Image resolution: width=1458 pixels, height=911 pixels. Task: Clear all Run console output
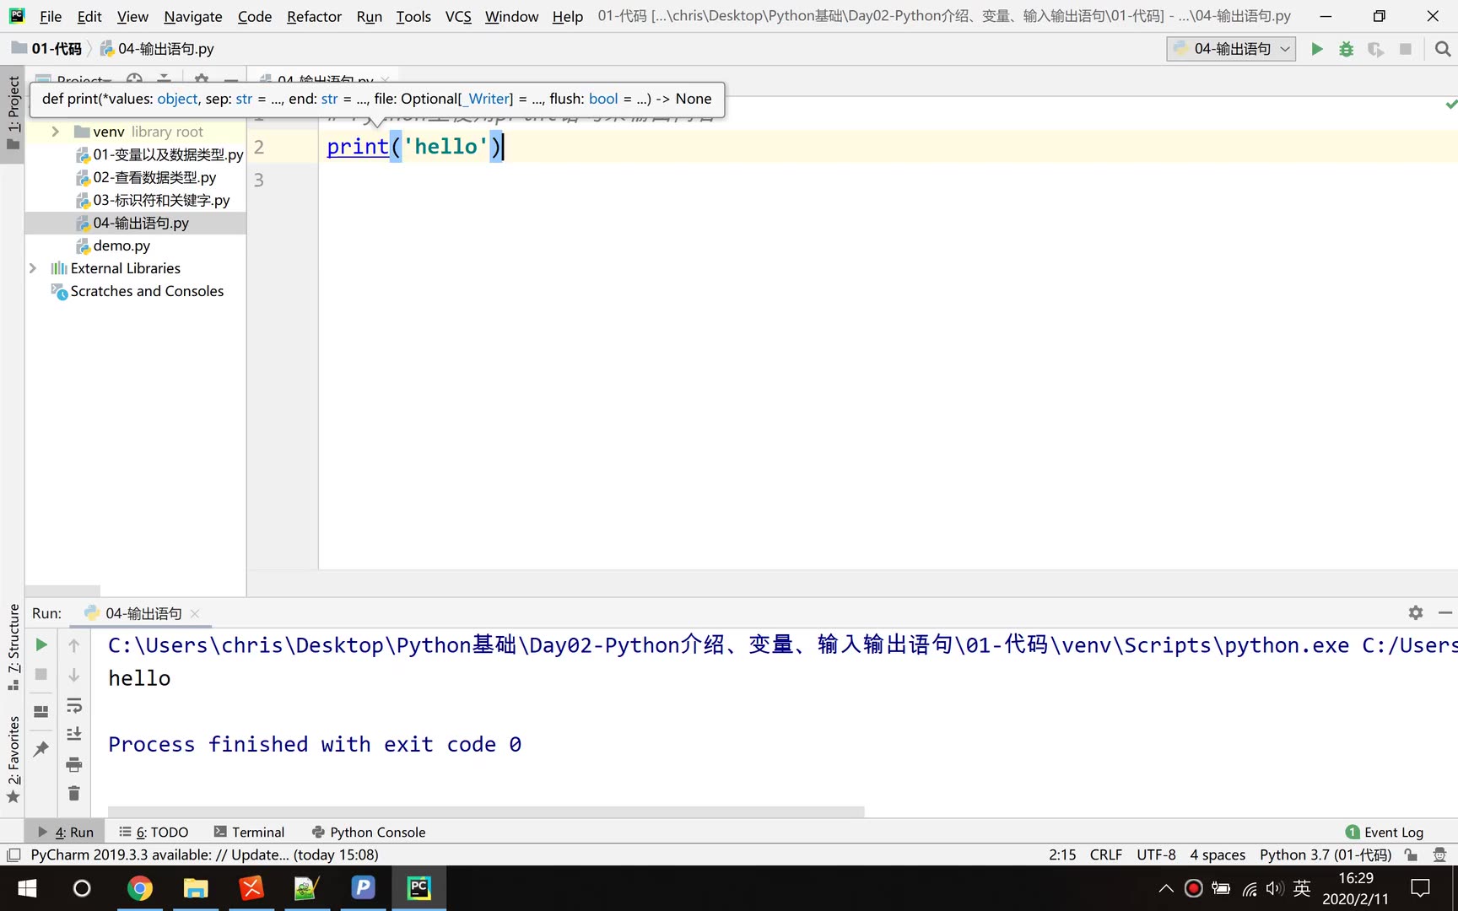74,793
